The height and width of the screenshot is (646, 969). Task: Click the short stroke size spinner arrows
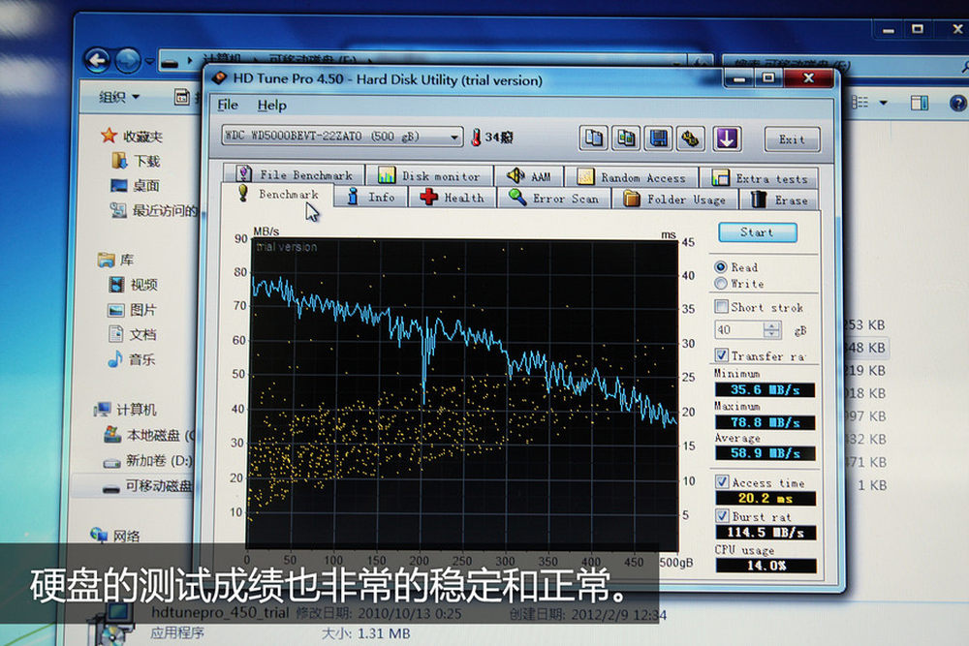click(771, 330)
